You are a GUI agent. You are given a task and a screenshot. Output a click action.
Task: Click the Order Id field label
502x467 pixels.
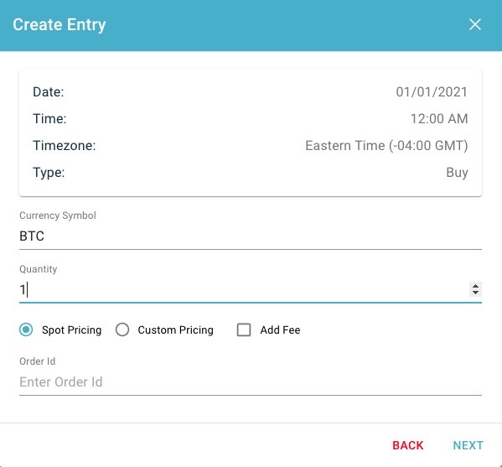pos(37,361)
